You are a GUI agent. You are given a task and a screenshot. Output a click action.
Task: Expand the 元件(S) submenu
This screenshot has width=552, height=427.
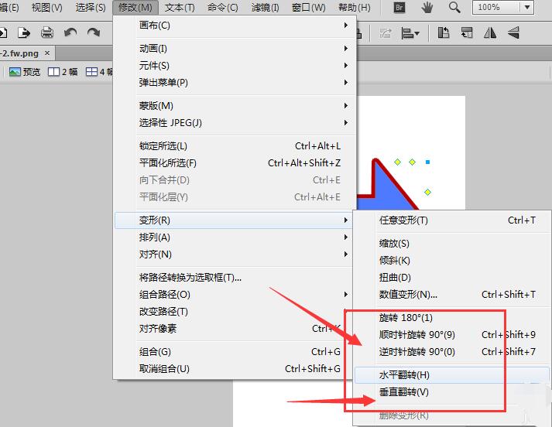point(235,66)
